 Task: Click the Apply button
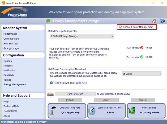[x=106, y=100]
